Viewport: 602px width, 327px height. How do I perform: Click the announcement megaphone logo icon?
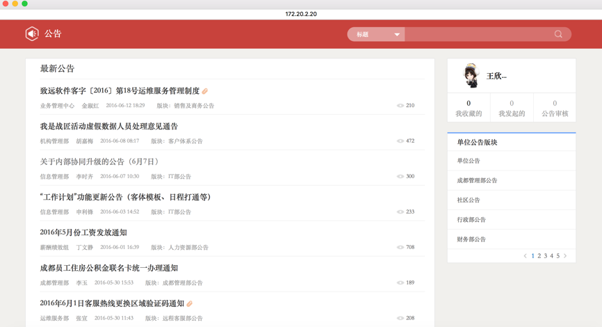tap(32, 34)
